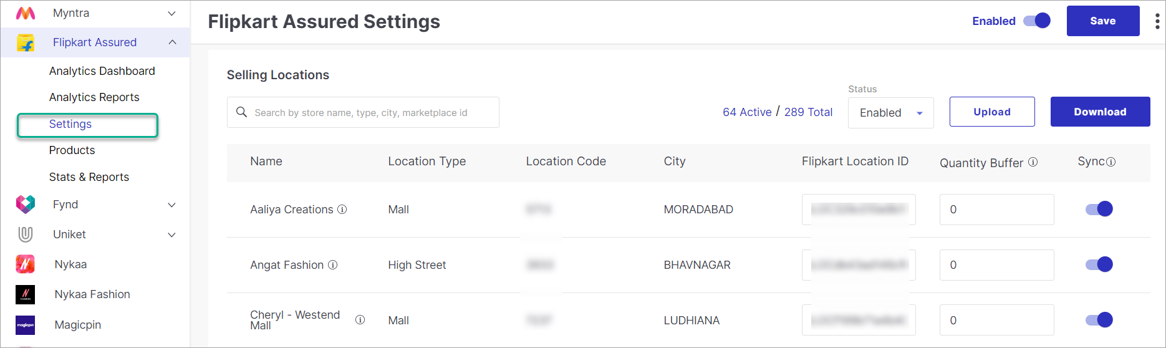1166x348 pixels.
Task: Disable sync for Aaliya Creations
Action: click(1099, 209)
